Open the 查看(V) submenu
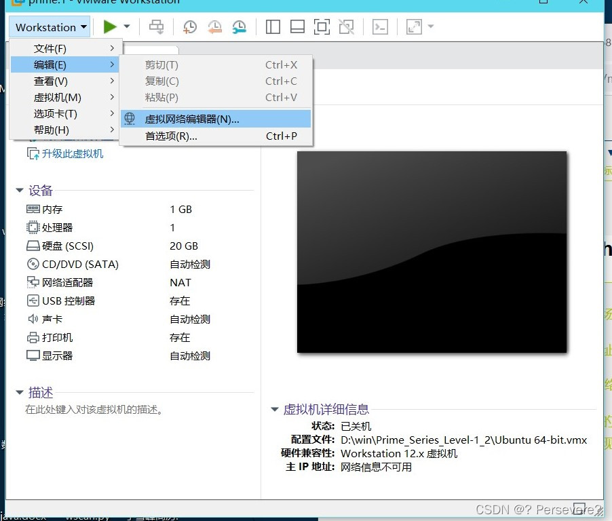 tap(66, 81)
